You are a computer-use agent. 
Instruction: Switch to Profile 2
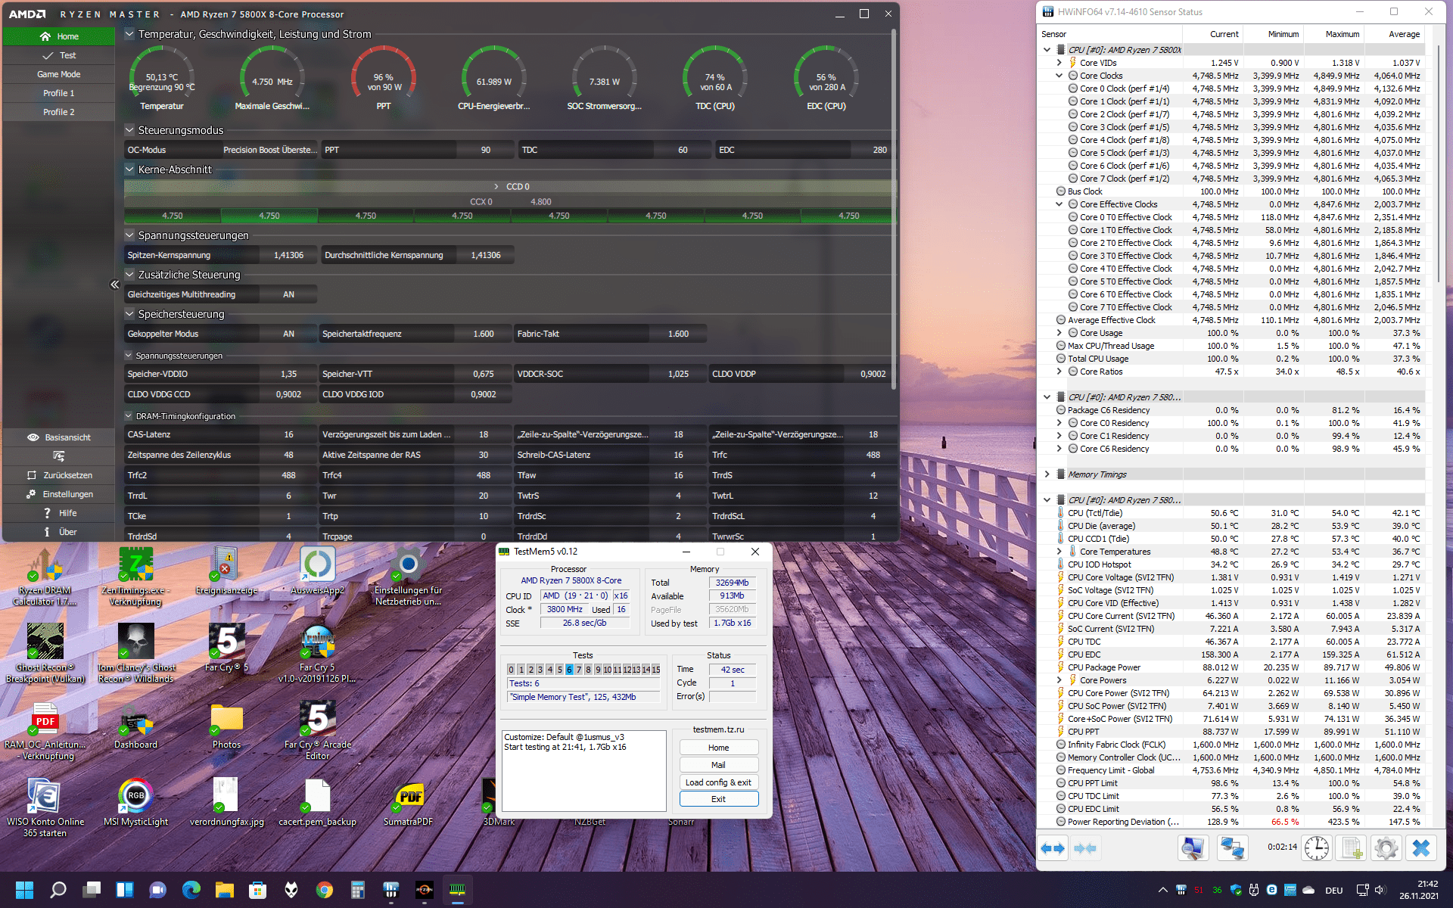tap(59, 112)
